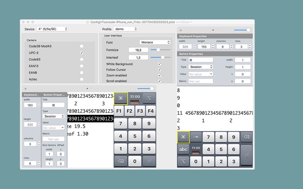
Task: Click the Button Properties header on right
Action: 215,54
